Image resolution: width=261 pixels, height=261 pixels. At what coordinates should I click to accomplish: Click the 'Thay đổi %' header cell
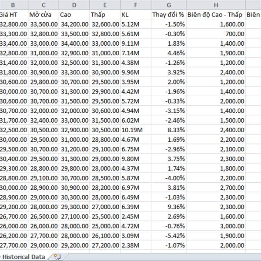pos(168,15)
